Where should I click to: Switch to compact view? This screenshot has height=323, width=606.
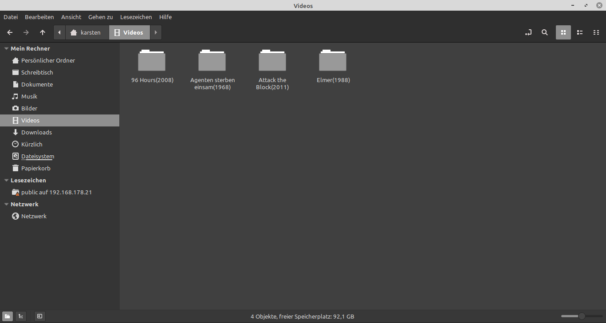coord(596,32)
